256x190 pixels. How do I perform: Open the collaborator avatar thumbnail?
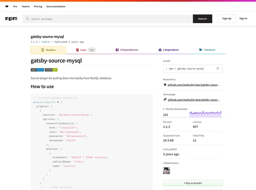[x=167, y=171]
